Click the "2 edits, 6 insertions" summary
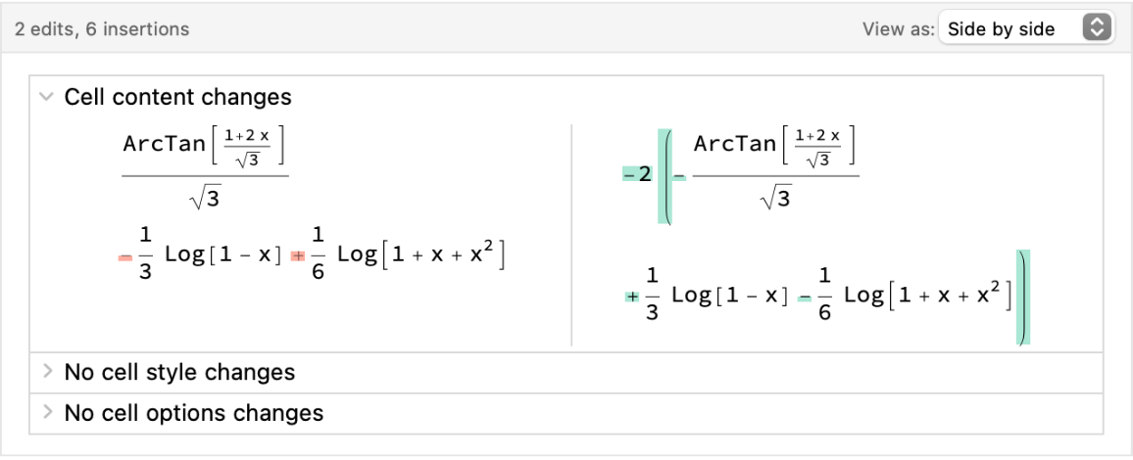Viewport: 1133px width, 460px height. (102, 29)
